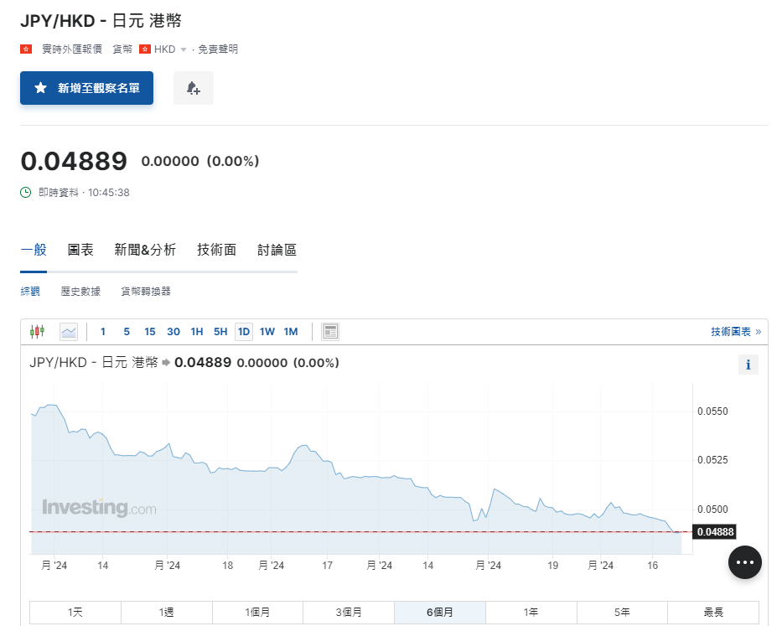The width and height of the screenshot is (782, 626).
Task: Open the more options circle at bottom right
Action: pyautogui.click(x=744, y=562)
